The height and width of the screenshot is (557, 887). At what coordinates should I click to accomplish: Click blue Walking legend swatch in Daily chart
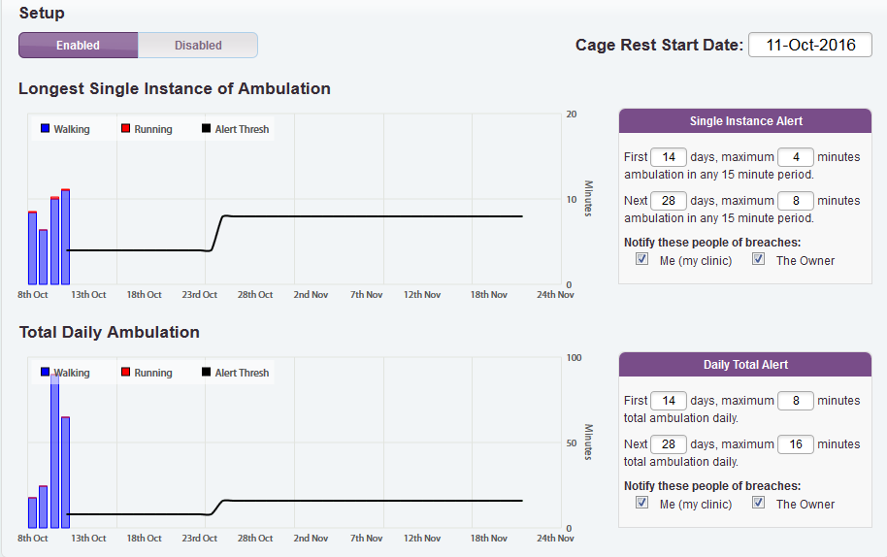(x=46, y=373)
